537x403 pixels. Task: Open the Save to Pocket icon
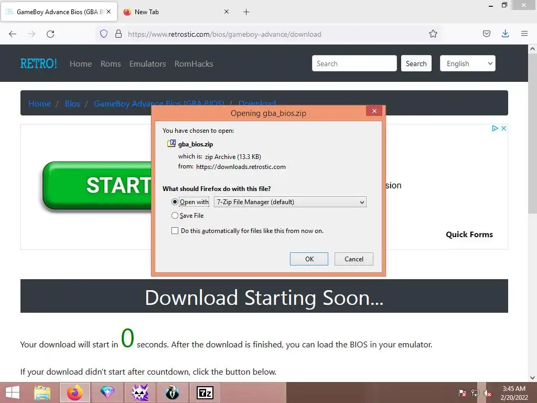[486, 34]
